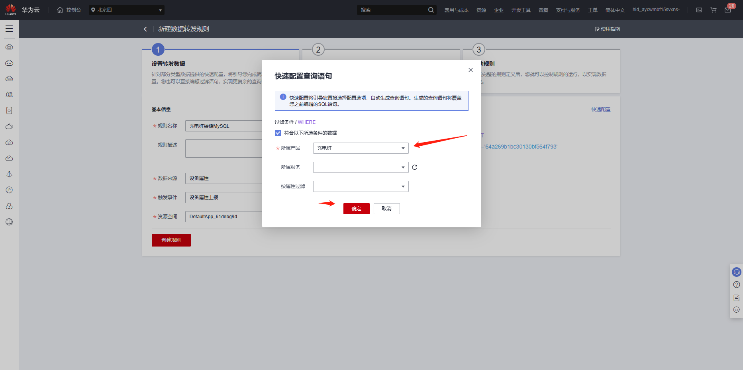The width and height of the screenshot is (743, 370).
Task: Open the smiley satisfaction floating icon
Action: (737, 309)
